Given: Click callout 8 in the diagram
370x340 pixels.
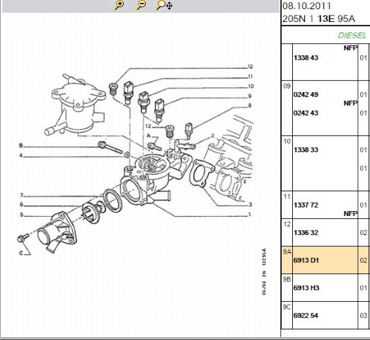Looking at the screenshot, I should [x=250, y=106].
